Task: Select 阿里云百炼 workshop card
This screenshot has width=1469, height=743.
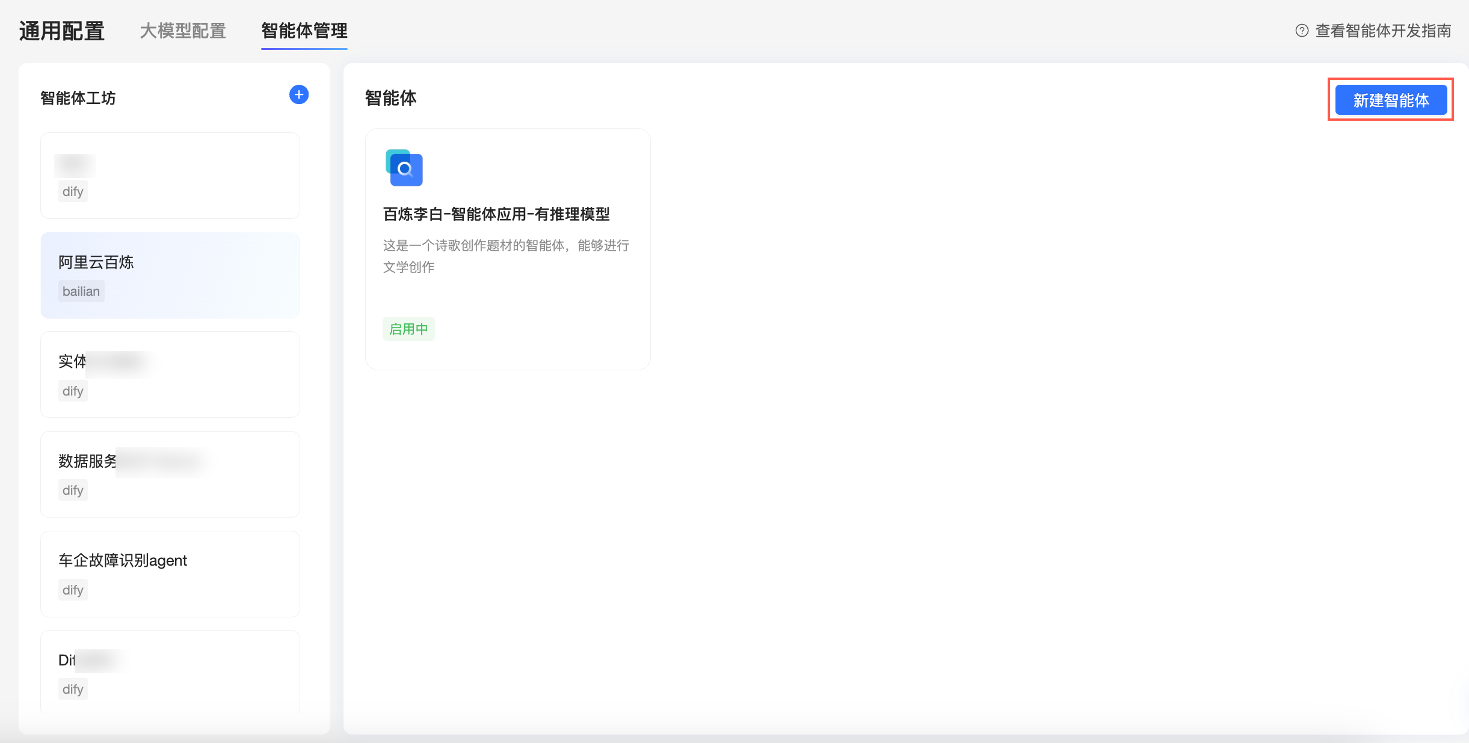Action: click(x=170, y=275)
